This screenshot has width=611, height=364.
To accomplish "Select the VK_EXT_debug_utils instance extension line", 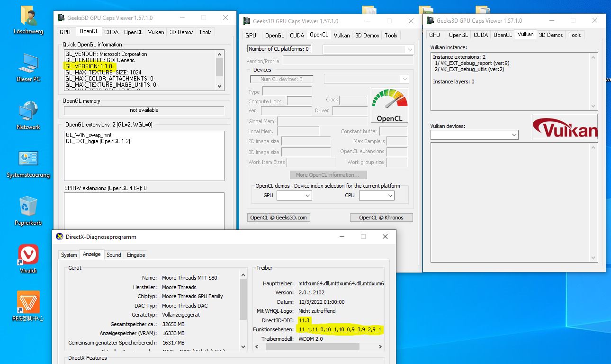I will [x=469, y=69].
